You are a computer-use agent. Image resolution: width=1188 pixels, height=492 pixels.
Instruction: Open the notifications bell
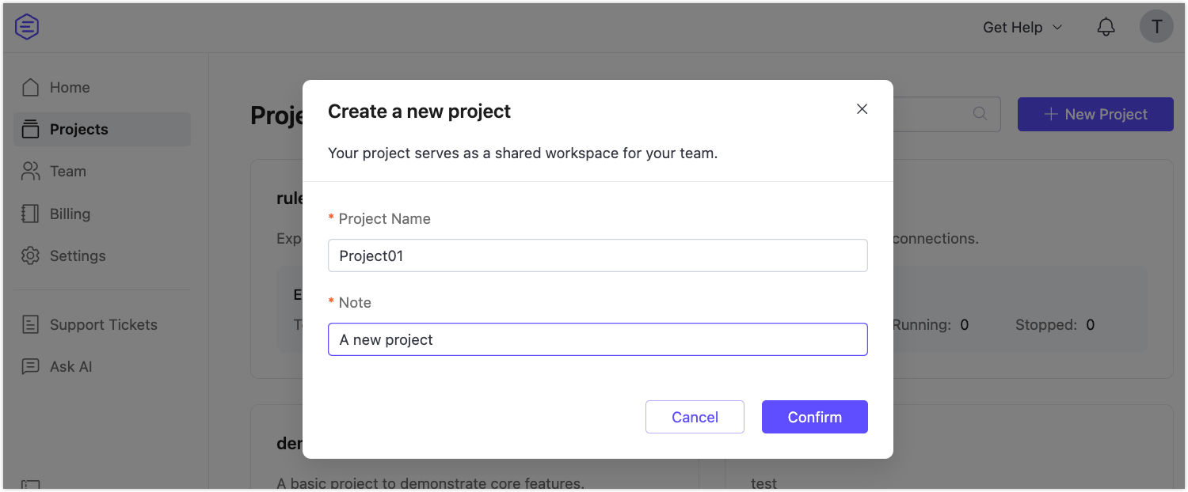click(1106, 26)
